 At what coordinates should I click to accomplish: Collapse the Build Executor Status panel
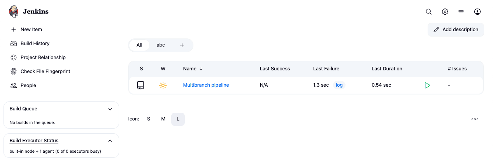[x=110, y=141]
